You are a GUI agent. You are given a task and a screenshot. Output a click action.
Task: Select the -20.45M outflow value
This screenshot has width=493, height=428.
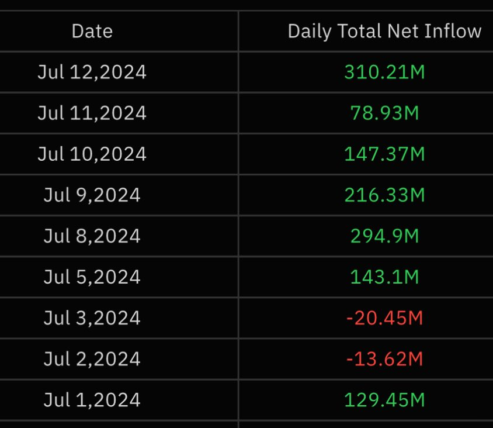pos(384,318)
